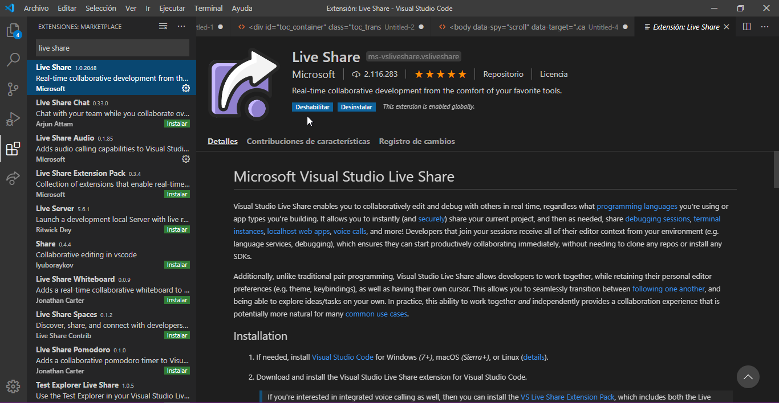The image size is (779, 403).
Task: Open the Live Share activity bar view
Action: point(13,178)
